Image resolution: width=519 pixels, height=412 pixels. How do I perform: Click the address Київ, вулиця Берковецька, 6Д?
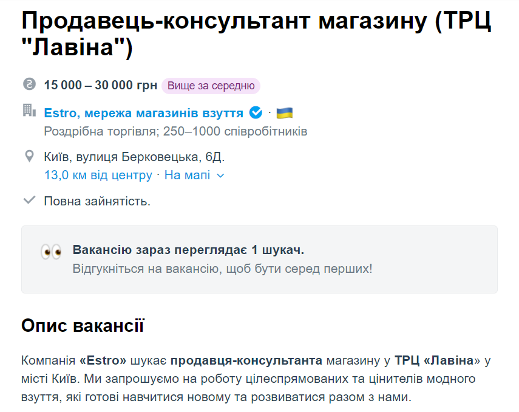(134, 157)
